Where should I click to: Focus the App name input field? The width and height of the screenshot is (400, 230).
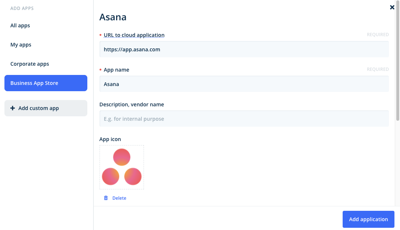(244, 84)
